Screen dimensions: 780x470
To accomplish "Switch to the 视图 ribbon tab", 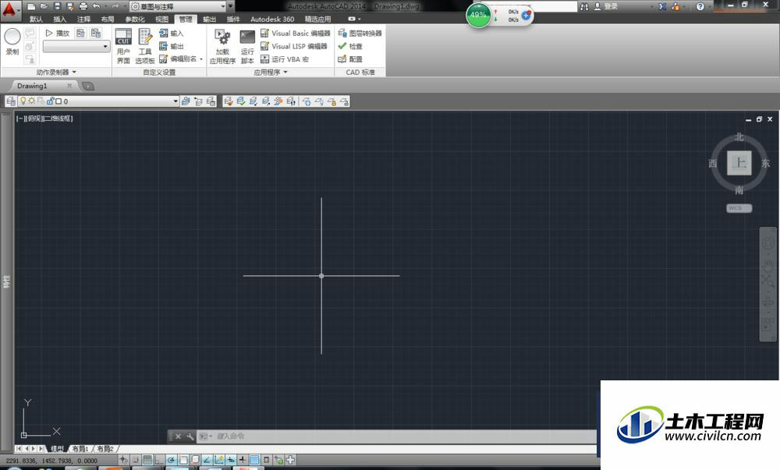I will point(161,19).
